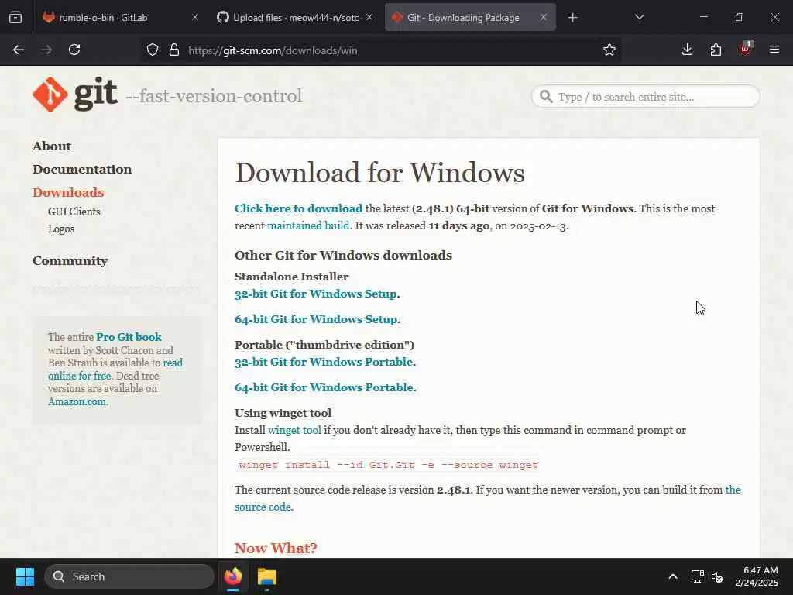Open the Firefox downloads panel
This screenshot has width=793, height=595.
point(688,50)
